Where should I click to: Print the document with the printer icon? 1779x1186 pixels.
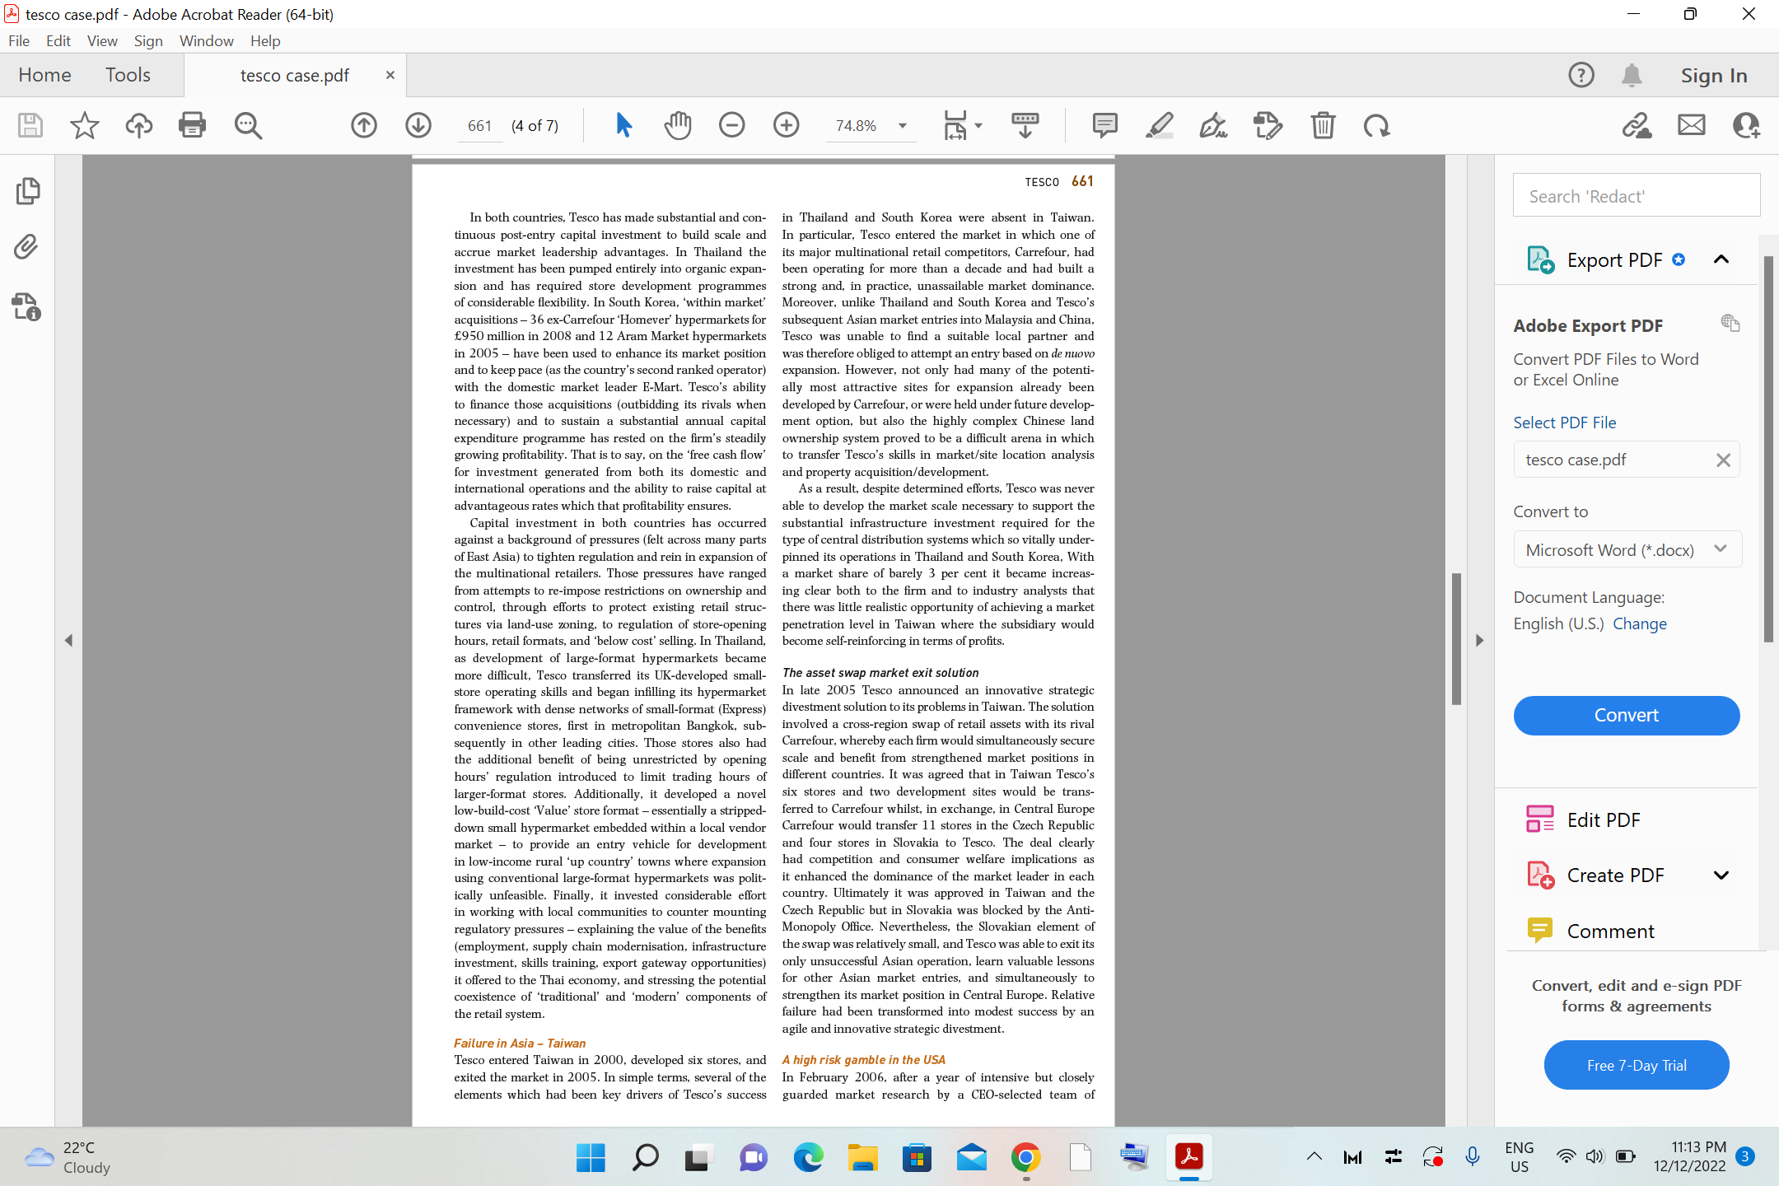point(192,125)
